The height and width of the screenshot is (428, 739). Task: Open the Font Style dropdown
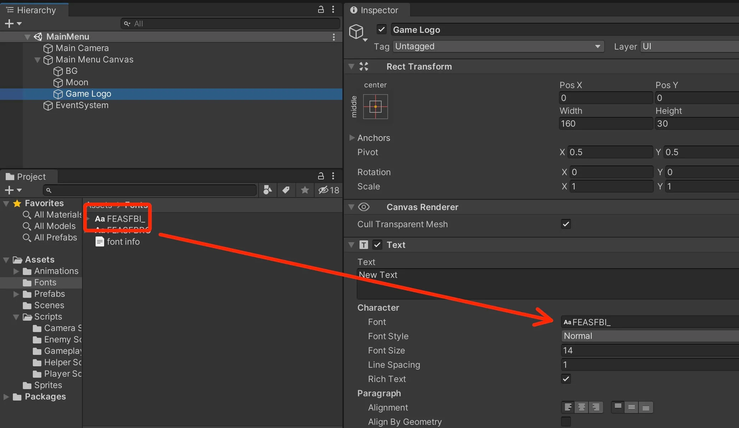[x=650, y=336]
